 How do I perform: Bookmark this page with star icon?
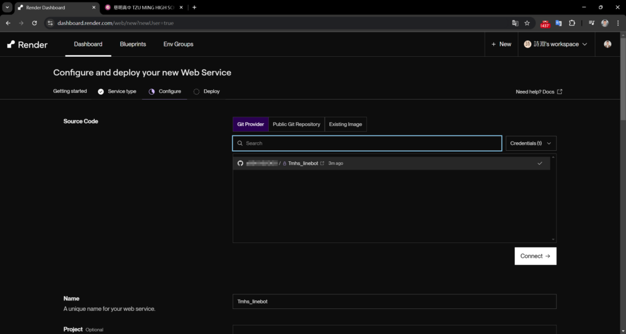(x=527, y=23)
